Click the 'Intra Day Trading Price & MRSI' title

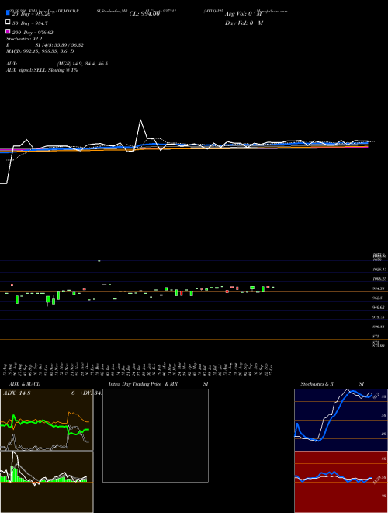pyautogui.click(x=158, y=384)
